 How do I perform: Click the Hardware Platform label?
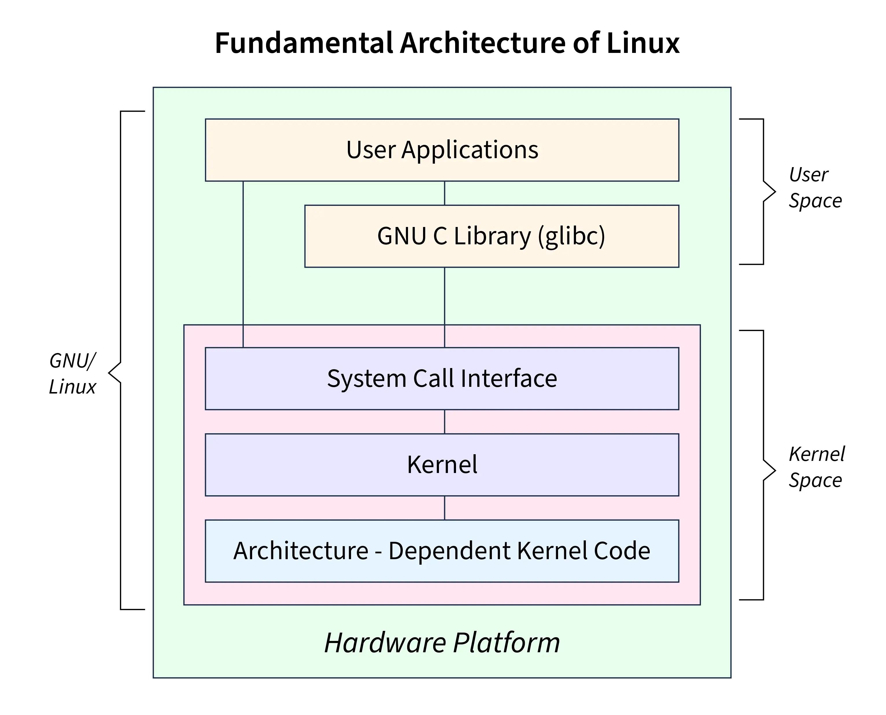point(442,642)
